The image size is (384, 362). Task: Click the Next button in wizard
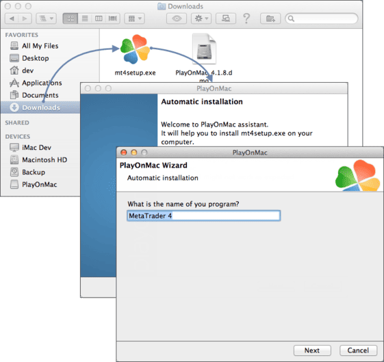click(312, 350)
